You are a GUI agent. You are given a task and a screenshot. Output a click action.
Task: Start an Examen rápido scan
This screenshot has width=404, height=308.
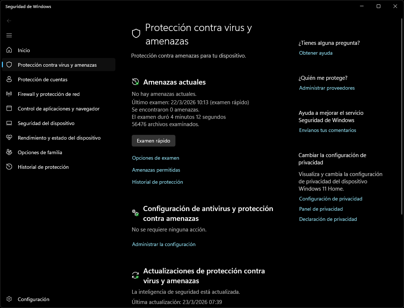[x=153, y=141]
